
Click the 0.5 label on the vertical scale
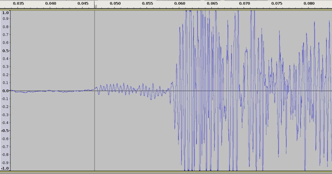pyautogui.click(x=5, y=51)
